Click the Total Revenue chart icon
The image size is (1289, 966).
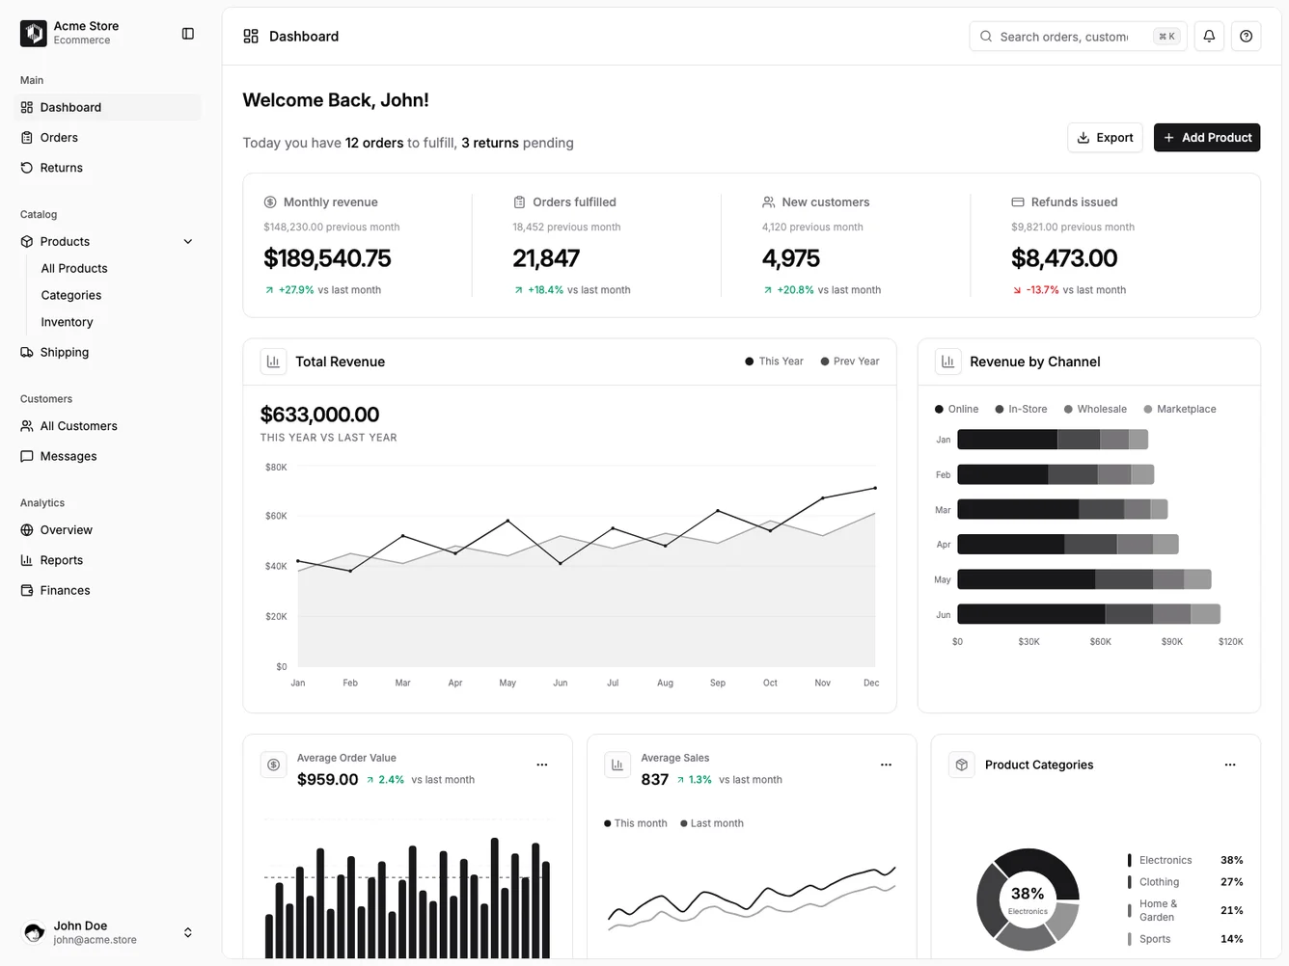(x=273, y=361)
